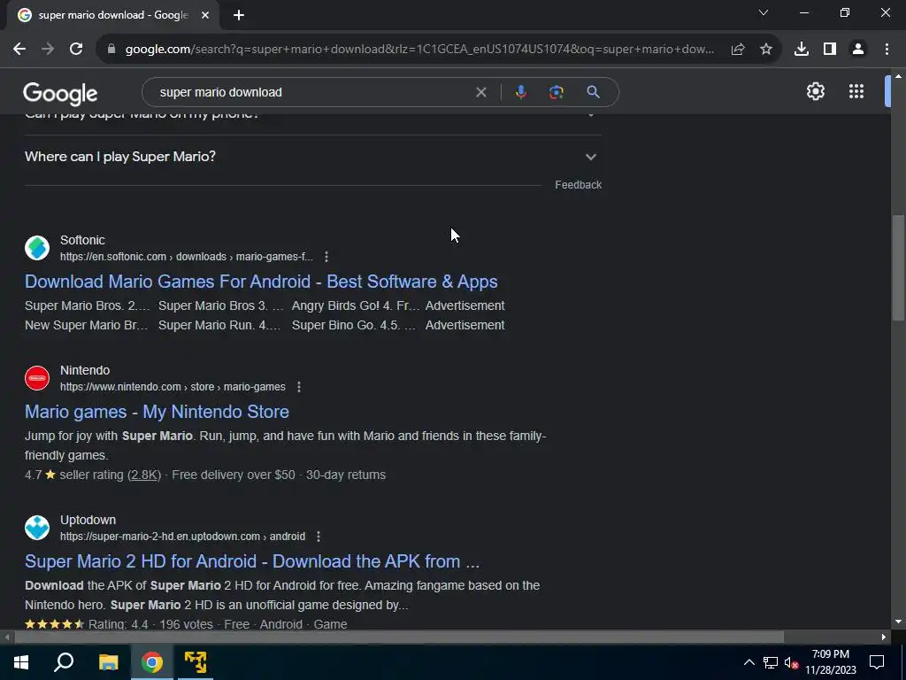Open Chrome downloads icon

802,50
